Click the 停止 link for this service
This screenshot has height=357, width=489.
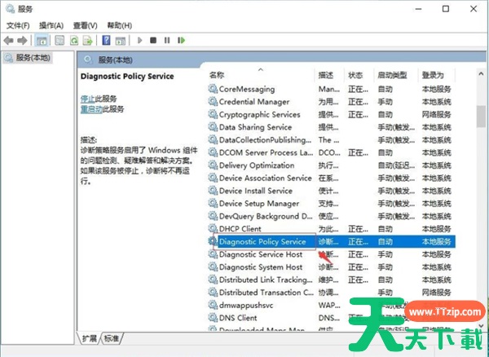pyautogui.click(x=88, y=99)
